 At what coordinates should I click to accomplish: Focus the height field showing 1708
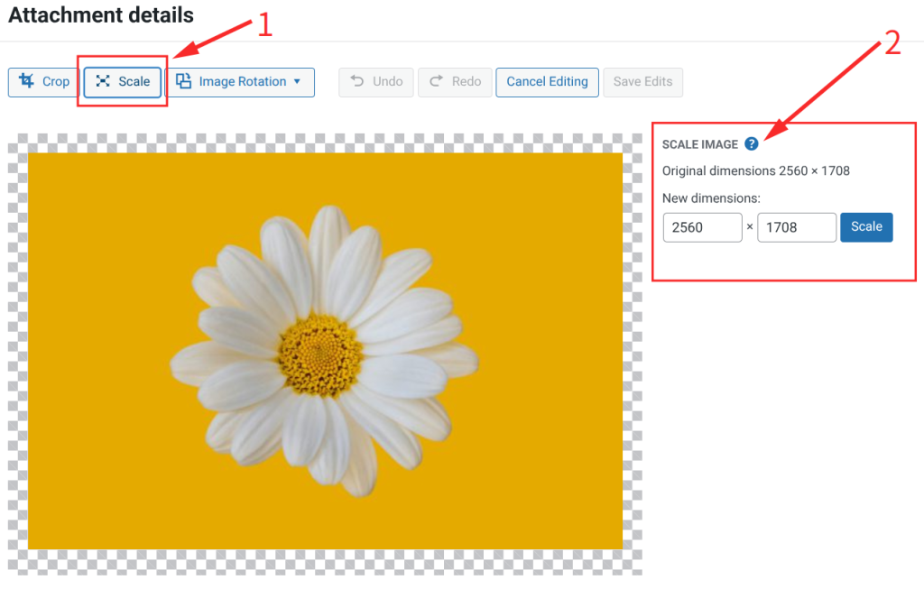797,227
